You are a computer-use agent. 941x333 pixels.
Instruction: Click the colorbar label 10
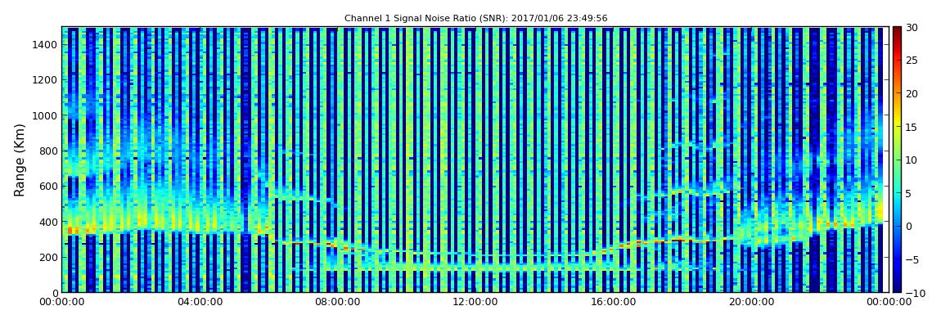tap(912, 160)
